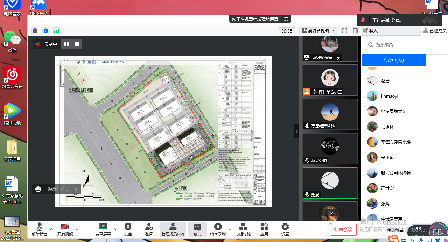Collapse the video thumbnails side panel arrow
Image resolution: width=448 pixels, height=242 pixels.
(296, 131)
